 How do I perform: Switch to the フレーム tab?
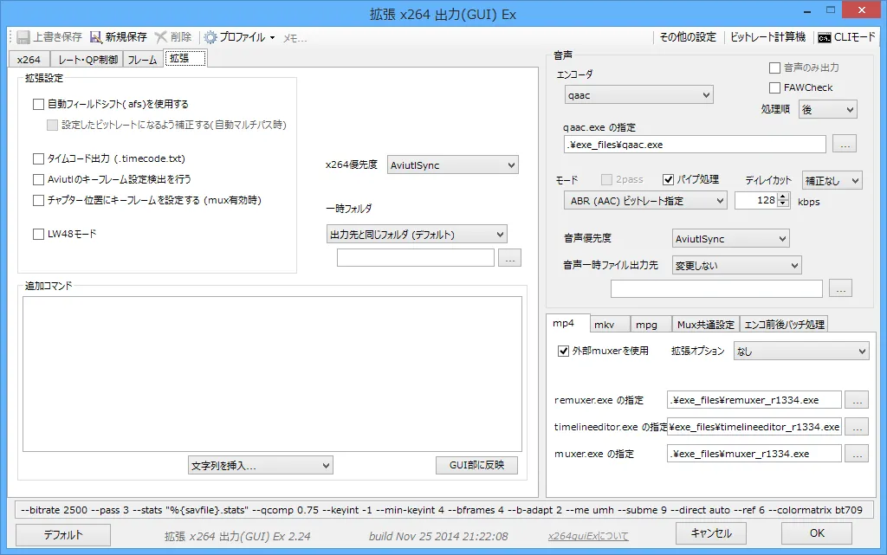[x=141, y=60]
